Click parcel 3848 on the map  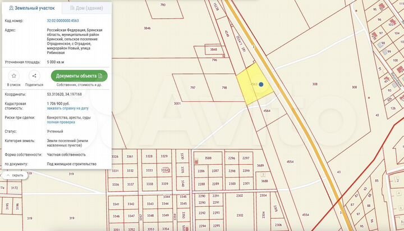[214, 49]
